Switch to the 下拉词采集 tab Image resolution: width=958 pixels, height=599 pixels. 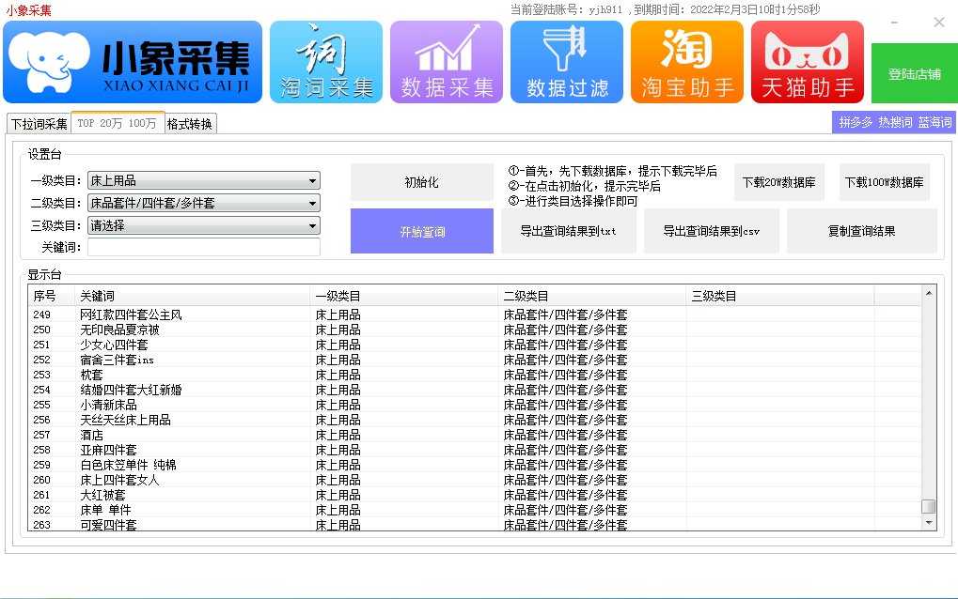39,124
